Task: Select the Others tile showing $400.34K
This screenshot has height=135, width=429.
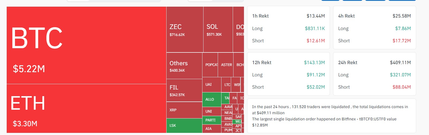Action: (x=184, y=66)
